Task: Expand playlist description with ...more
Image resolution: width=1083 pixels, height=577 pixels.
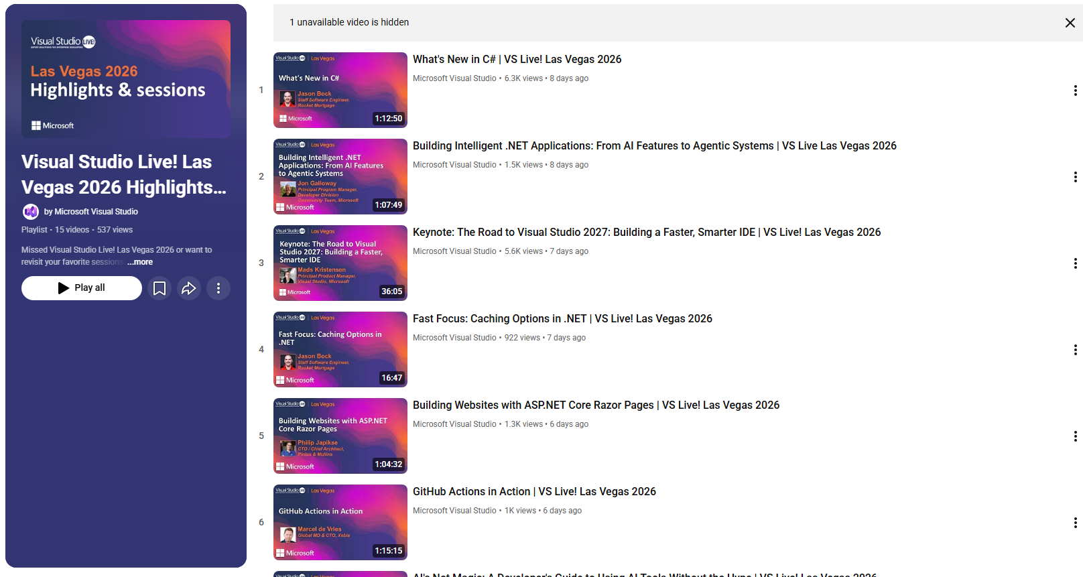Action: point(140,262)
